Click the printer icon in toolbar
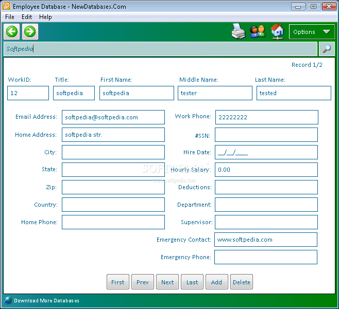Screen dimensions: 339x309 (239, 31)
